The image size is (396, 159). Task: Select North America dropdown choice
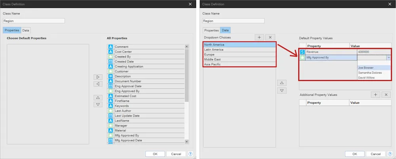tap(240, 45)
